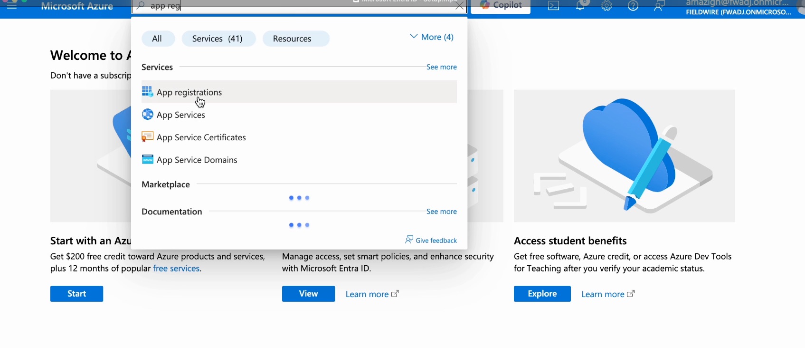Expand the More (4) filters

(x=432, y=37)
